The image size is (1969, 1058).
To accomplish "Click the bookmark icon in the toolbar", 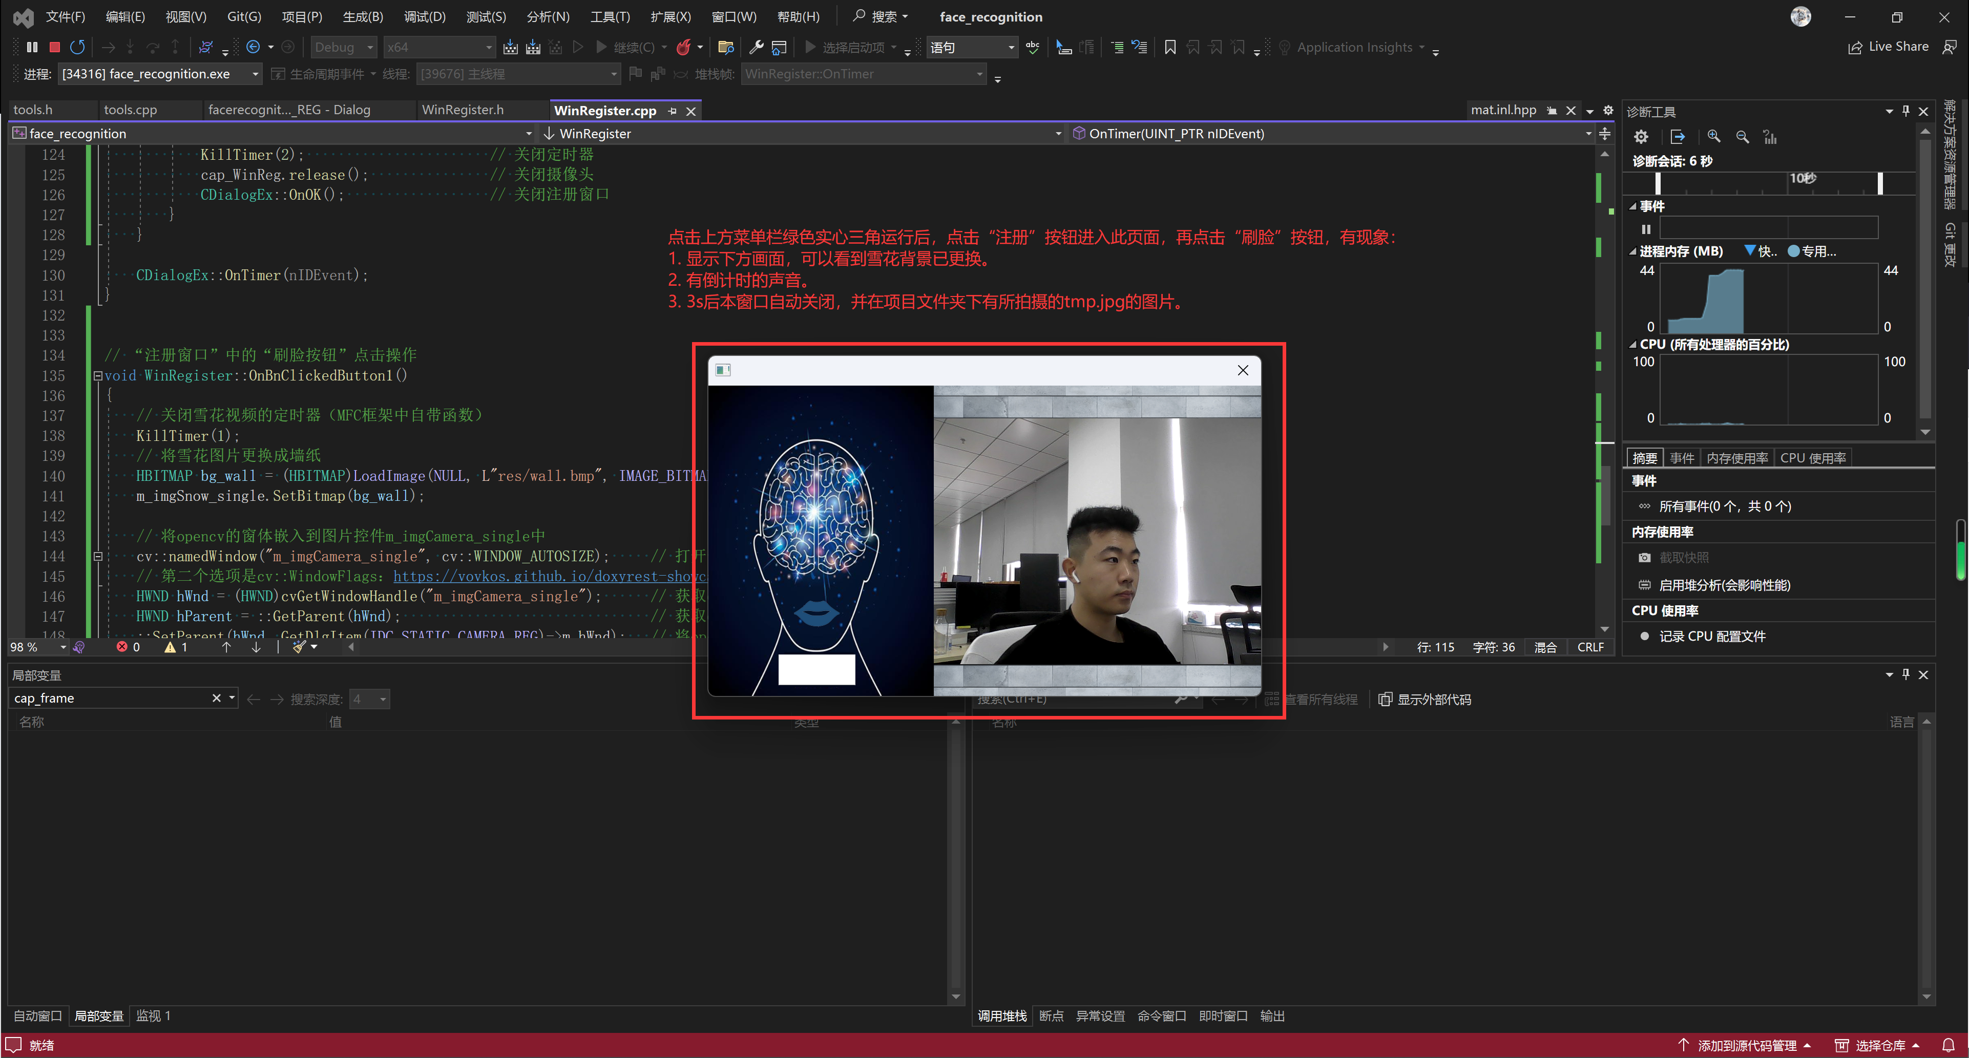I will click(x=1169, y=48).
